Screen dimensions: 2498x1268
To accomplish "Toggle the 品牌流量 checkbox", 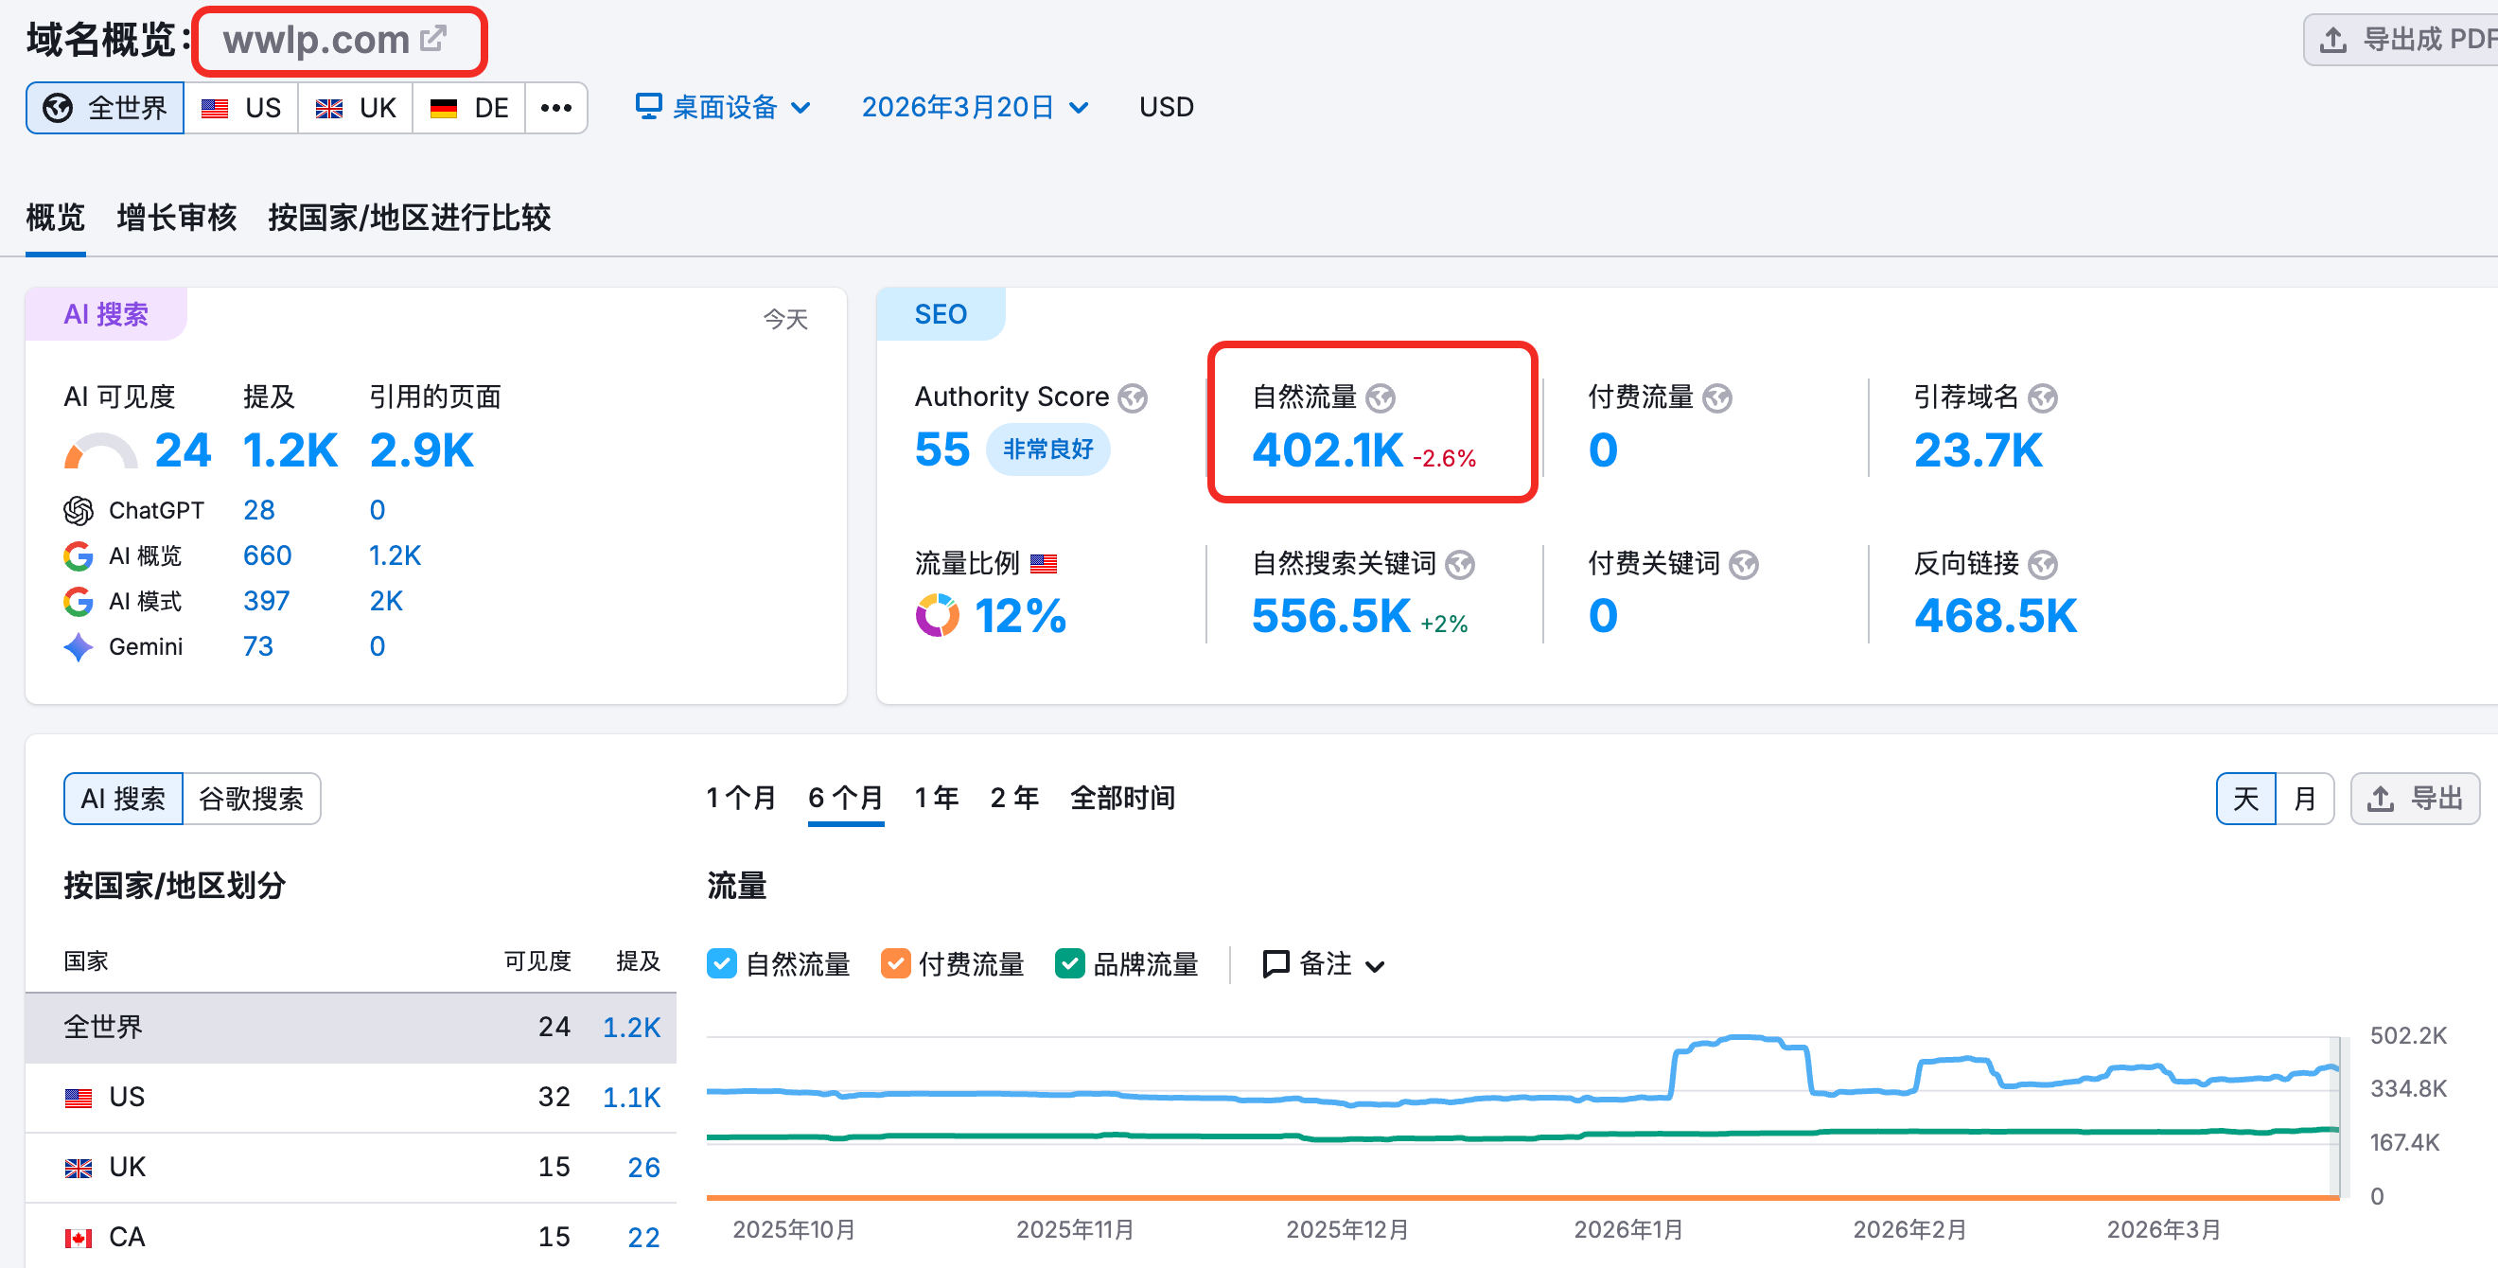I will point(1068,963).
